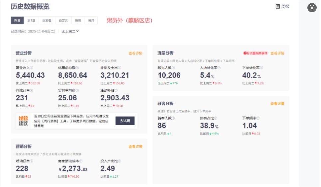This screenshot has height=187, width=321.
Task: Switch to the 按周 tab
Action: (x=78, y=21)
